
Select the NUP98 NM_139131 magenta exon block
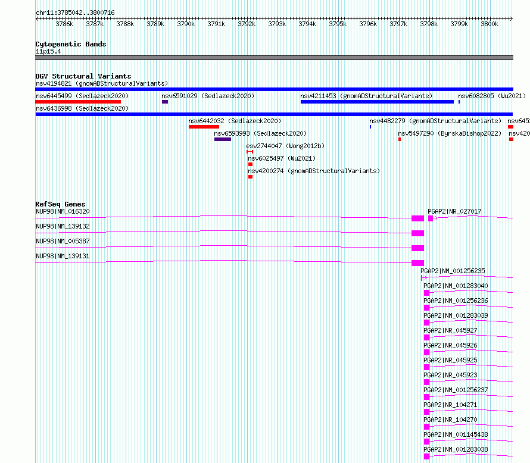(418, 263)
